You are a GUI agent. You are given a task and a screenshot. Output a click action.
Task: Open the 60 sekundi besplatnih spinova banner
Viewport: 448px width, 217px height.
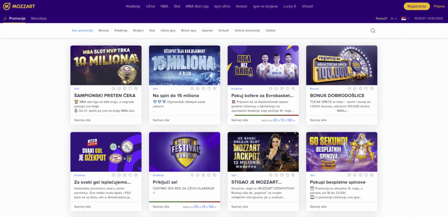[x=342, y=152]
